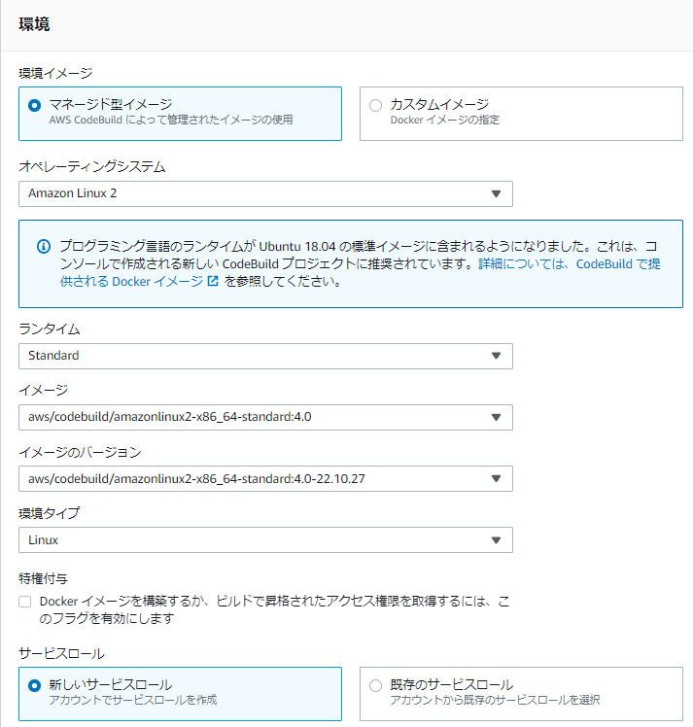Click the 環境イメージ label
The height and width of the screenshot is (727, 693).
coord(55,73)
